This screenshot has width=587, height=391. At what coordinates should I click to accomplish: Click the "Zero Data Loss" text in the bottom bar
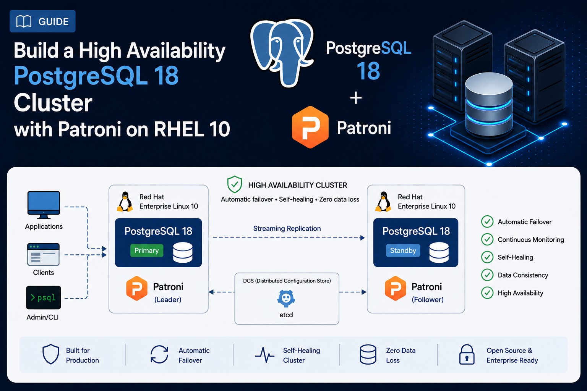(401, 355)
